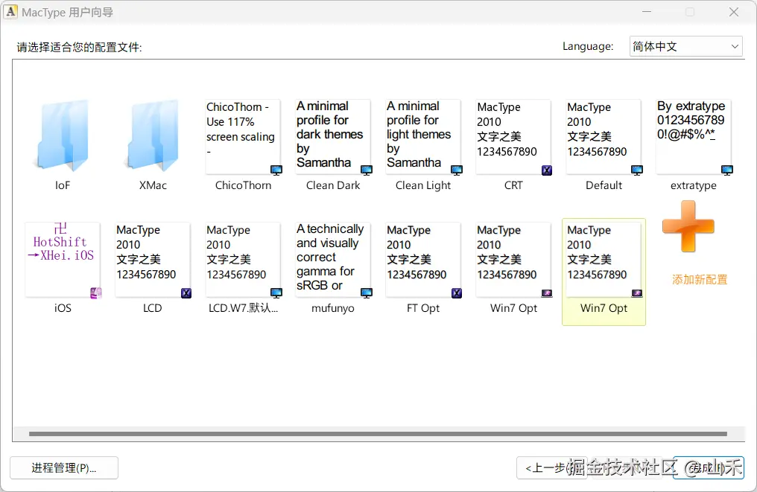Click the purple badge on iOS preview
The width and height of the screenshot is (757, 492).
(96, 293)
